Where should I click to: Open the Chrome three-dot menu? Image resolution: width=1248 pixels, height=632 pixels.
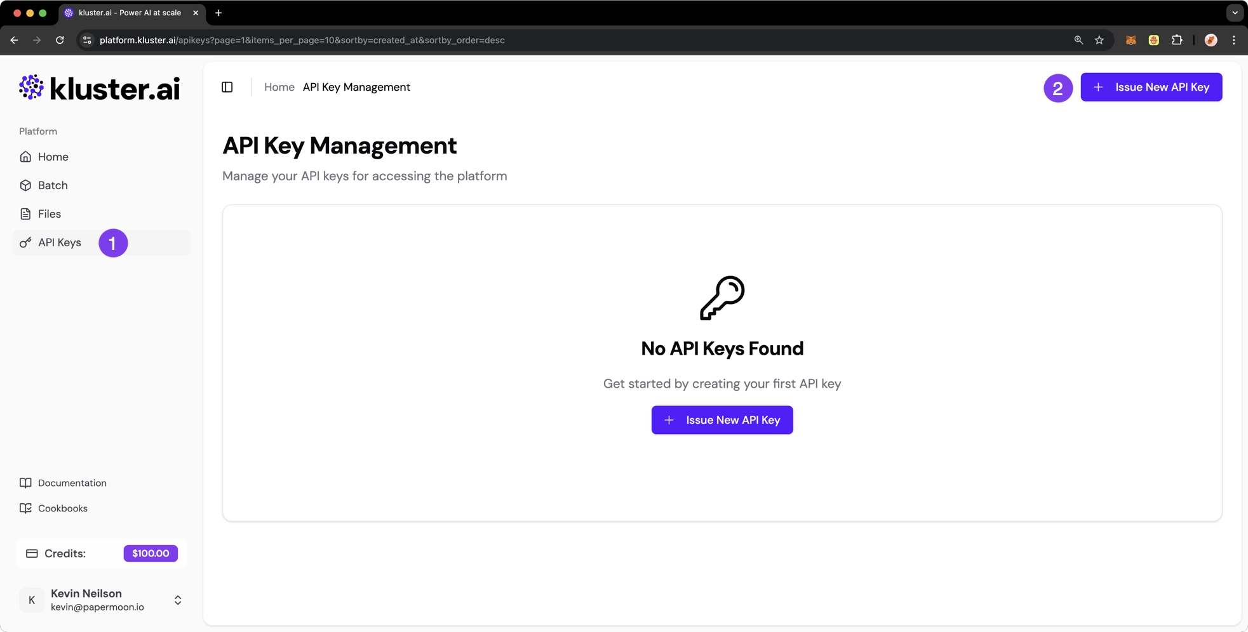click(x=1234, y=40)
